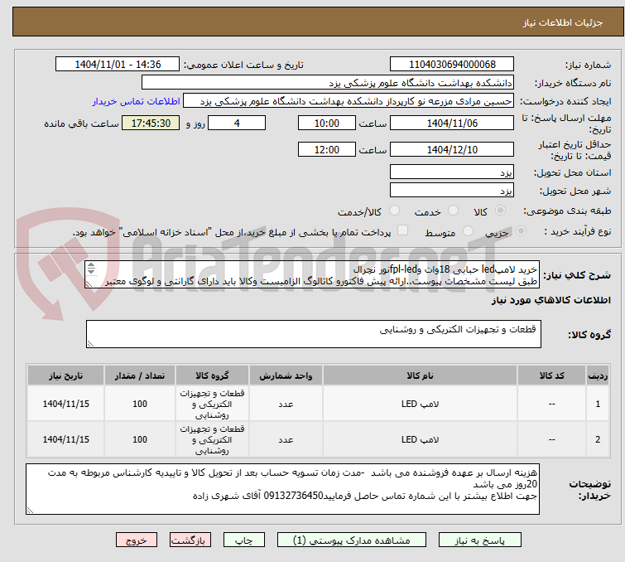
Task: Click quantity 100 in row 2
Action: point(140,439)
